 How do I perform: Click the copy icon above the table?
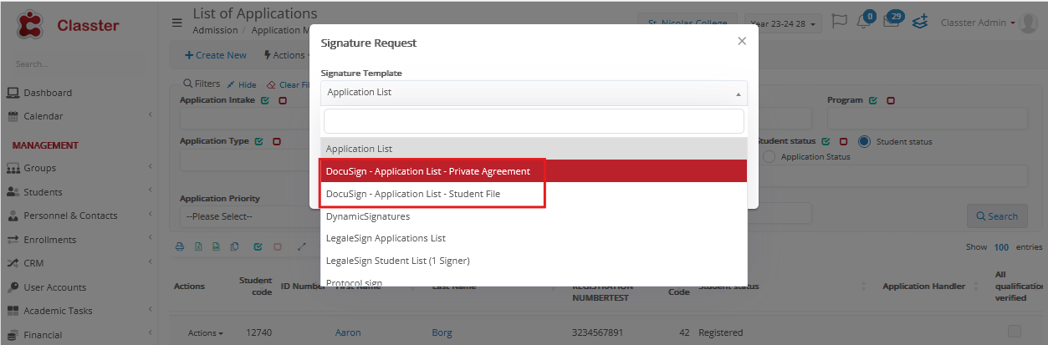[234, 247]
